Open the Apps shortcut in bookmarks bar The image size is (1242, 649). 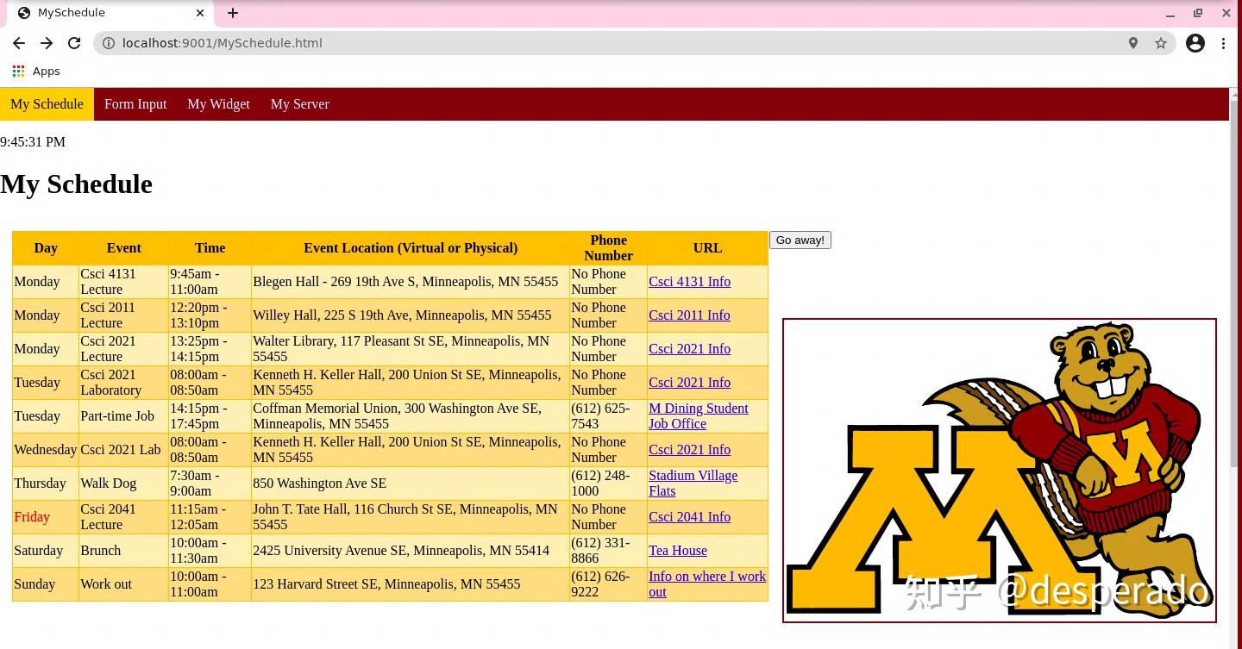[x=36, y=72]
